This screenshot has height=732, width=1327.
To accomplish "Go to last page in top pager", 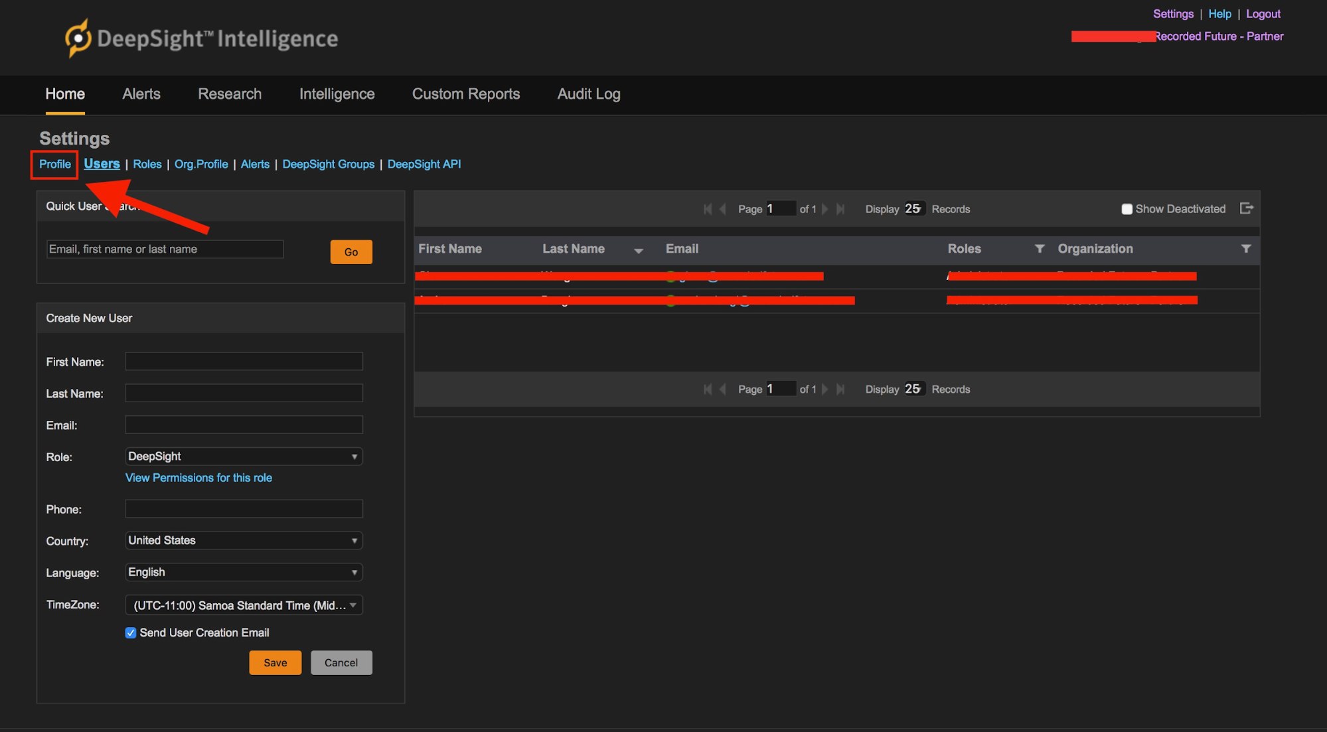I will [x=840, y=209].
